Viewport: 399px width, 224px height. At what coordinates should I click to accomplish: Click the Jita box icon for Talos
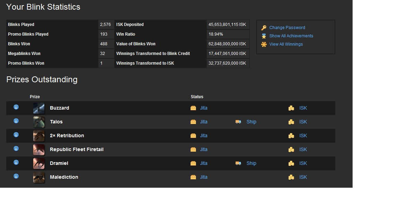click(193, 122)
